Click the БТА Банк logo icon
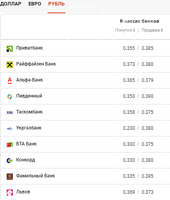The height and width of the screenshot is (200, 170). click(x=10, y=145)
